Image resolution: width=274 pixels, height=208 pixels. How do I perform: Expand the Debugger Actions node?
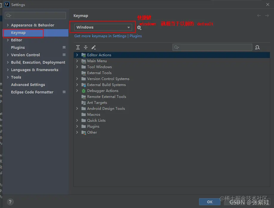77,90
